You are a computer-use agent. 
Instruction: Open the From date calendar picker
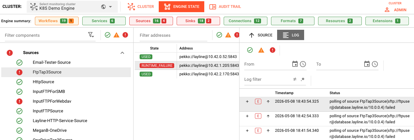(295, 64)
